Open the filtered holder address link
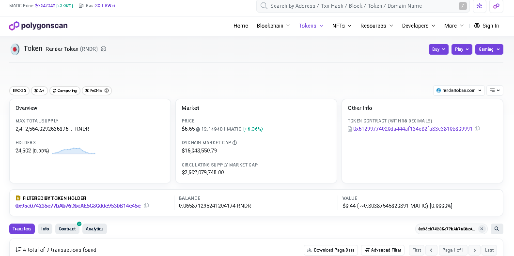Viewport: 514px width, 256px height. [78, 206]
